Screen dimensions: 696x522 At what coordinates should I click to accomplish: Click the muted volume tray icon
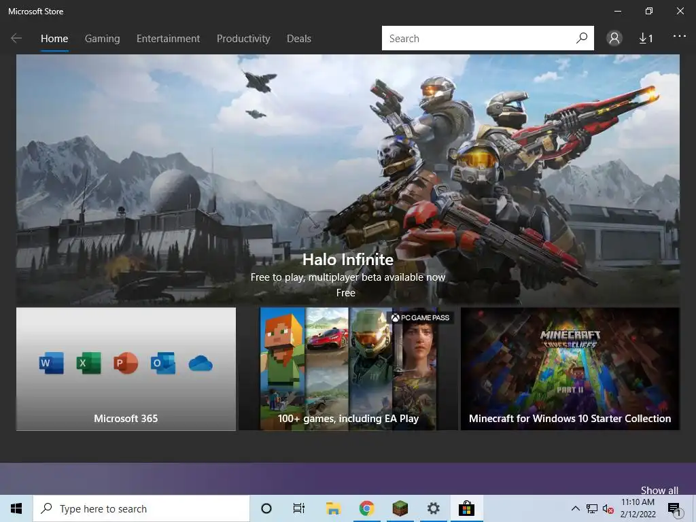click(608, 509)
